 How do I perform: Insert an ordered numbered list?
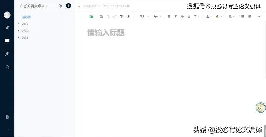coord(249,16)
